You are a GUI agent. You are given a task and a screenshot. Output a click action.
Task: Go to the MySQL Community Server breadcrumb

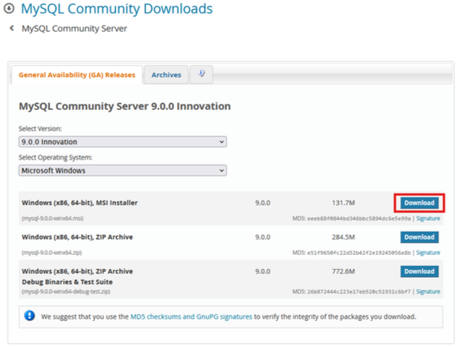74,28
